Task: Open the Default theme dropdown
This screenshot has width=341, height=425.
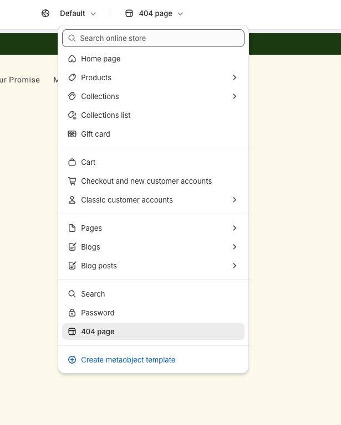Action: pos(78,13)
